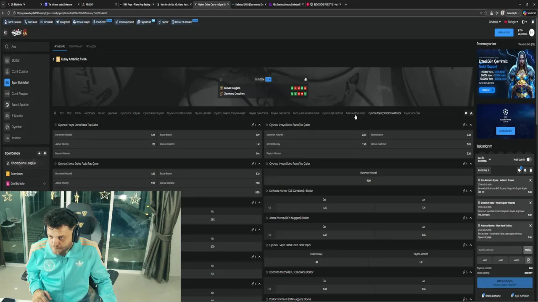Select Handicaps market filter
This screenshot has width=538, height=302.
point(89,113)
